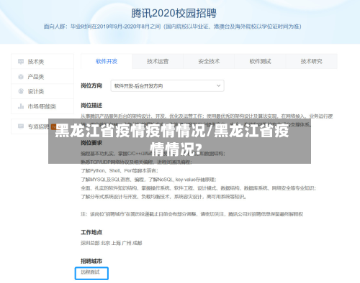Switch to the 安全技术 tab
Image resolution: width=360 pixels, height=283 pixels.
[x=209, y=62]
